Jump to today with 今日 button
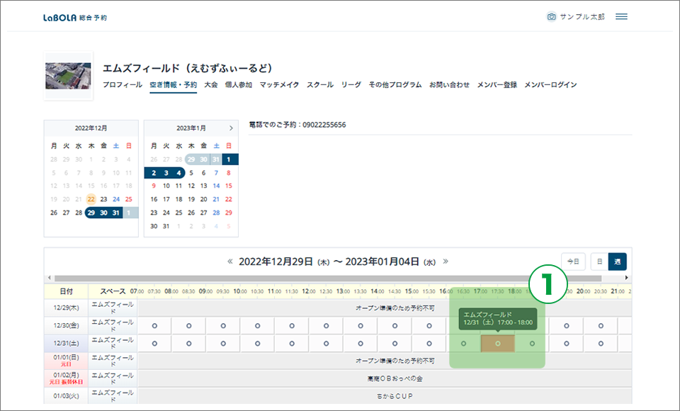The image size is (680, 411). tap(573, 261)
